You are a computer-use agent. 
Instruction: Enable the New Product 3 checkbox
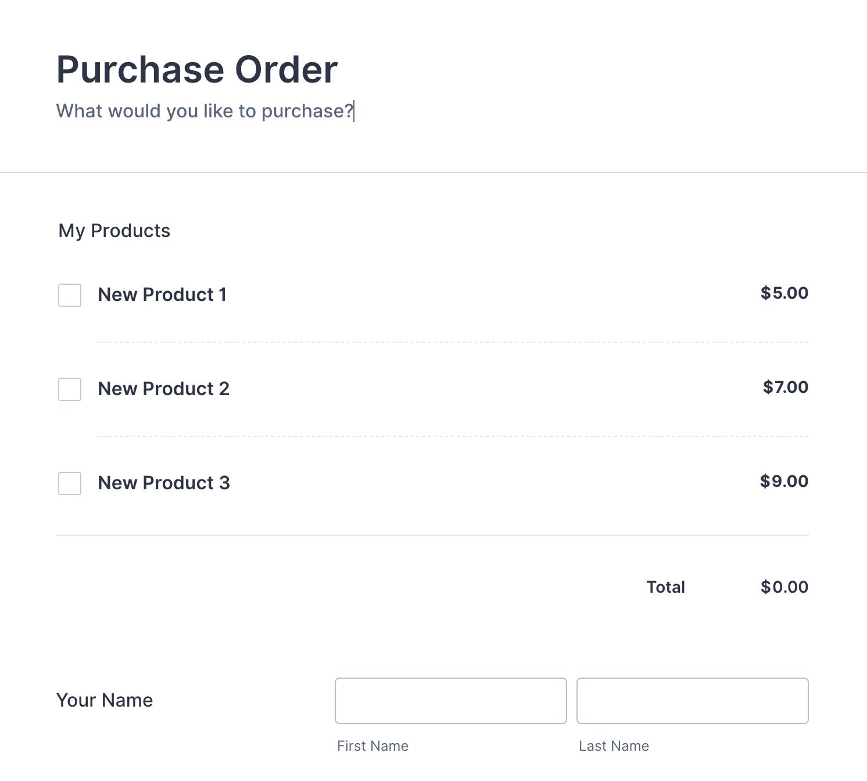tap(69, 483)
